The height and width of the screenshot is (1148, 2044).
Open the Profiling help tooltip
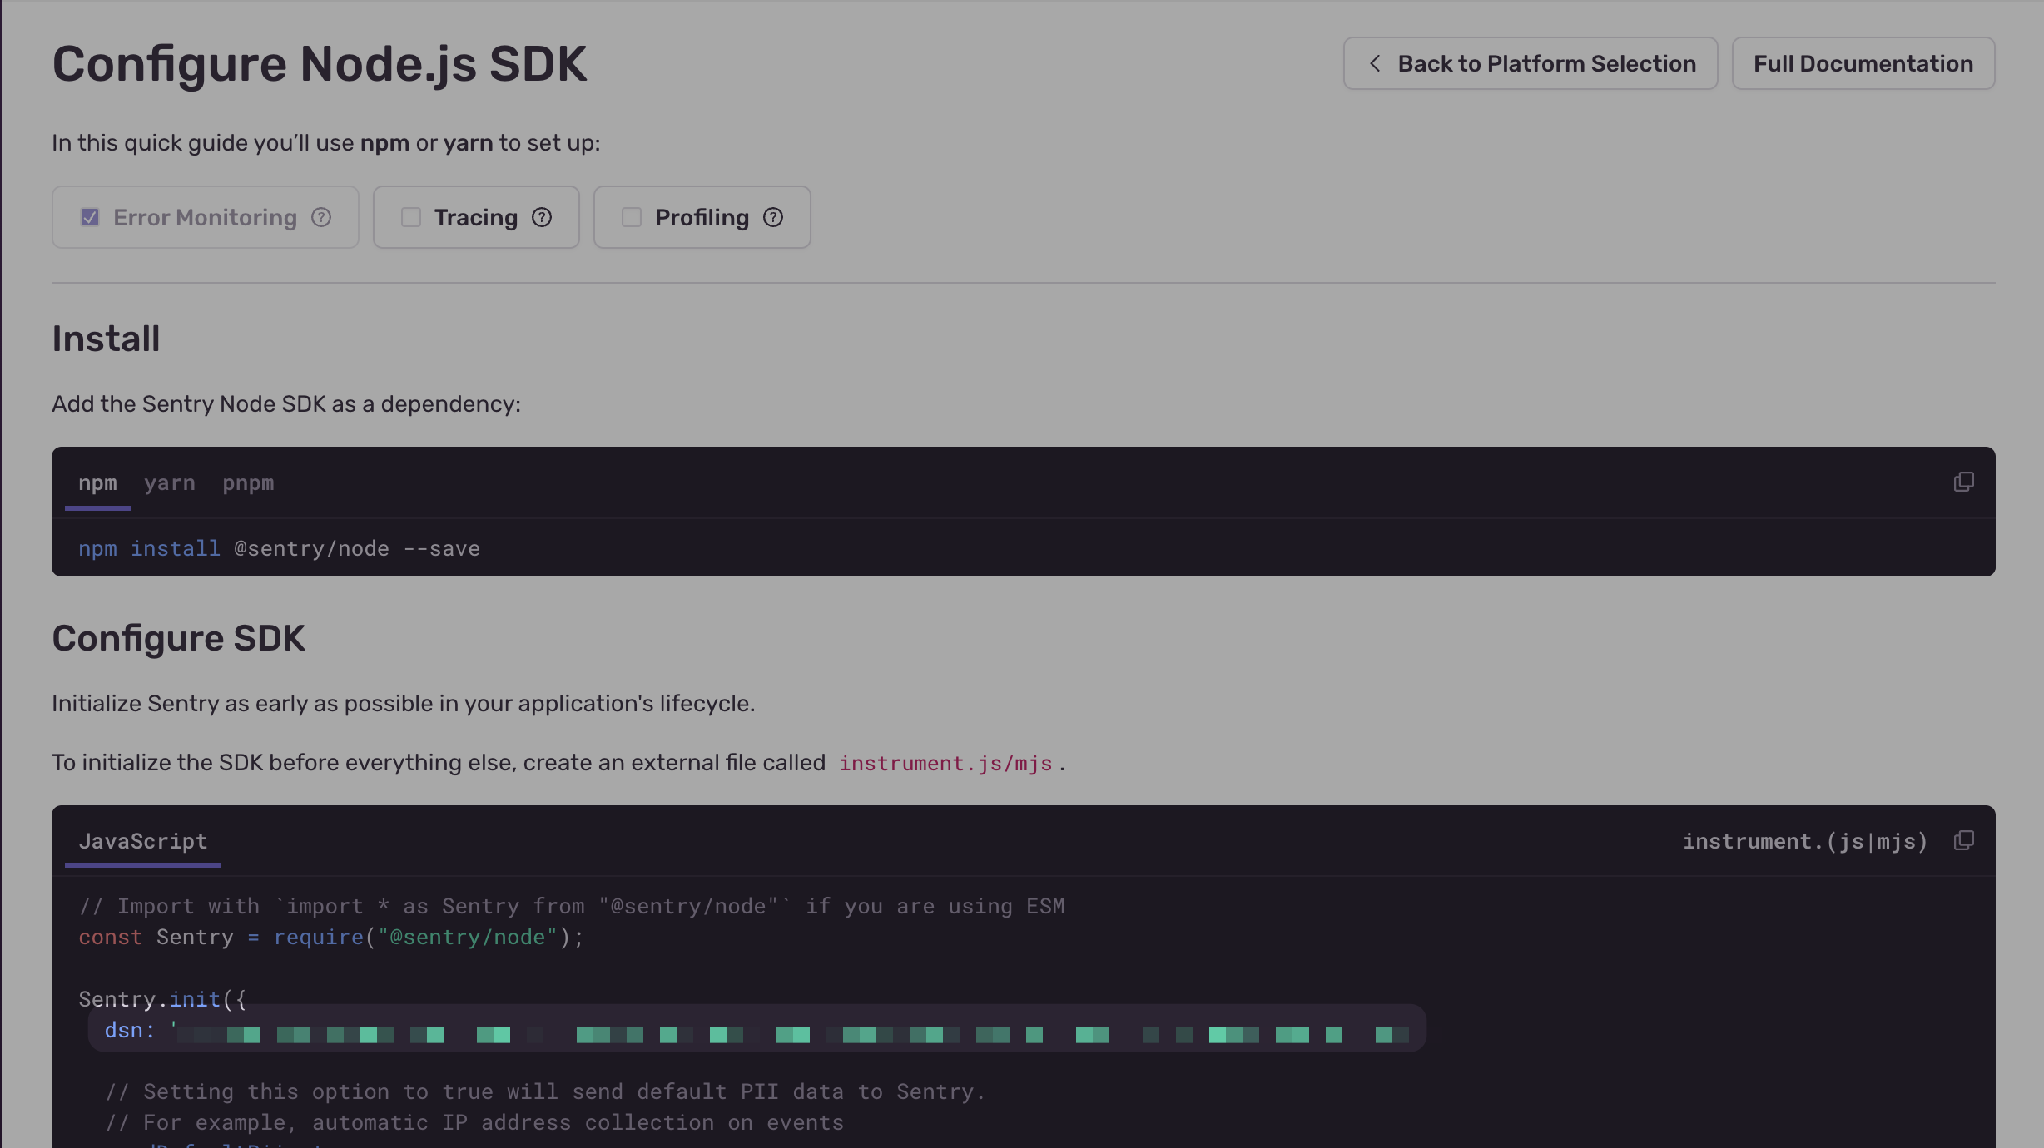pyautogui.click(x=772, y=217)
